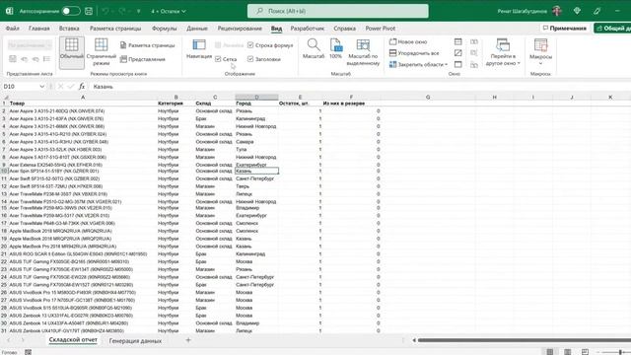The height and width of the screenshot is (355, 631).
Task: Add a new sheet with plus button
Action: coord(188,340)
